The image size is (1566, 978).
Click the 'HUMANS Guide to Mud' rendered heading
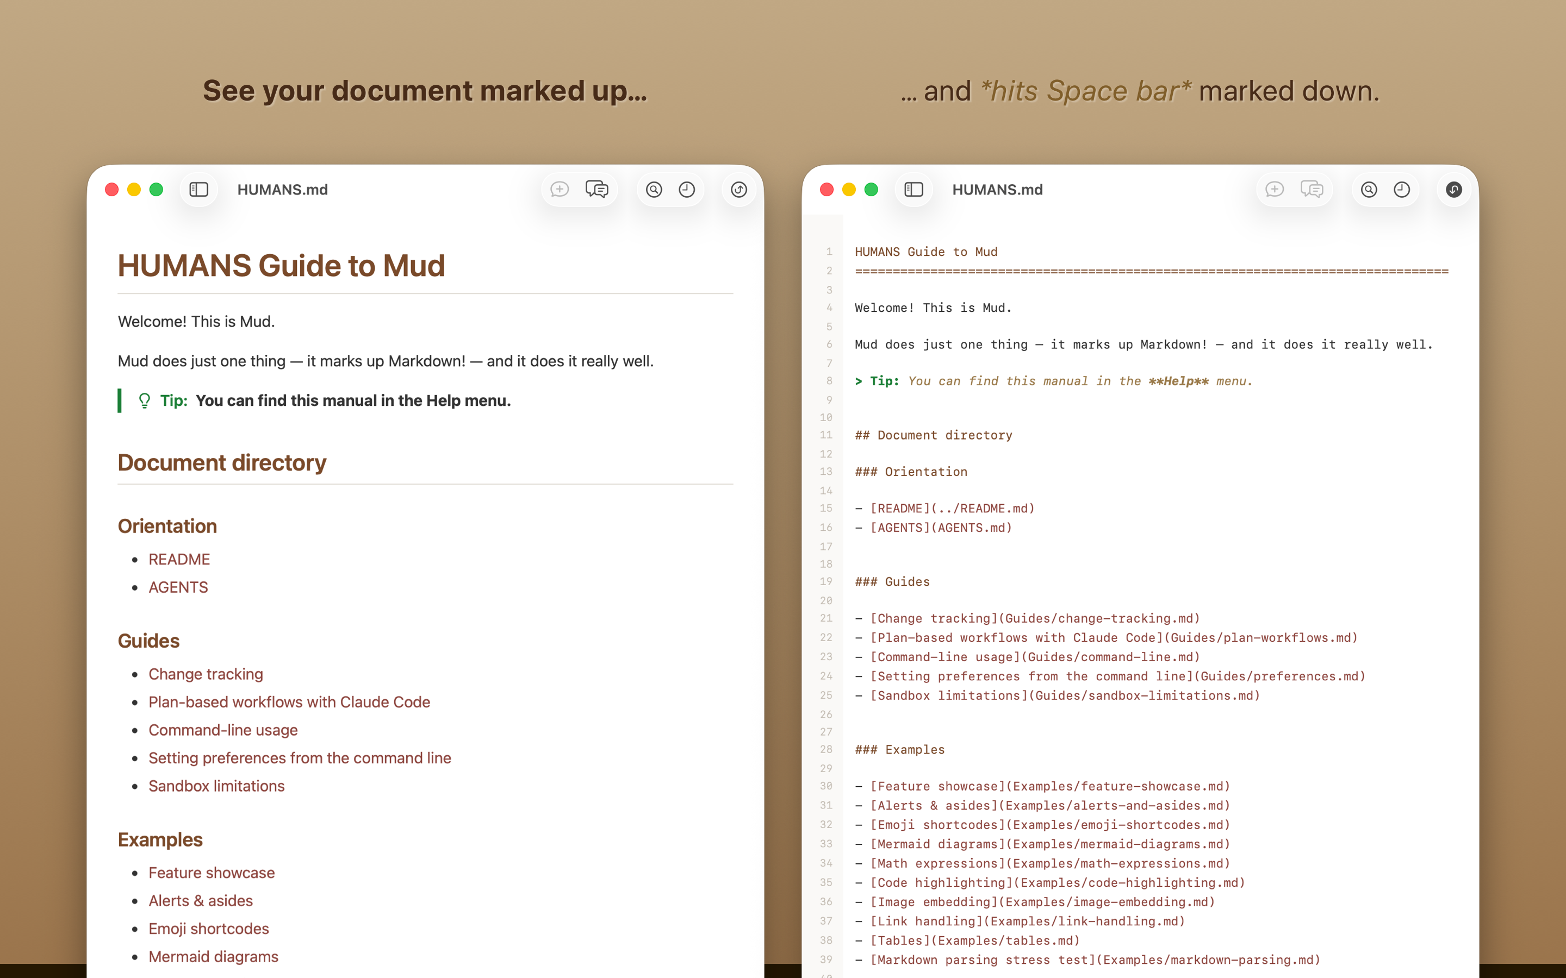coord(282,266)
